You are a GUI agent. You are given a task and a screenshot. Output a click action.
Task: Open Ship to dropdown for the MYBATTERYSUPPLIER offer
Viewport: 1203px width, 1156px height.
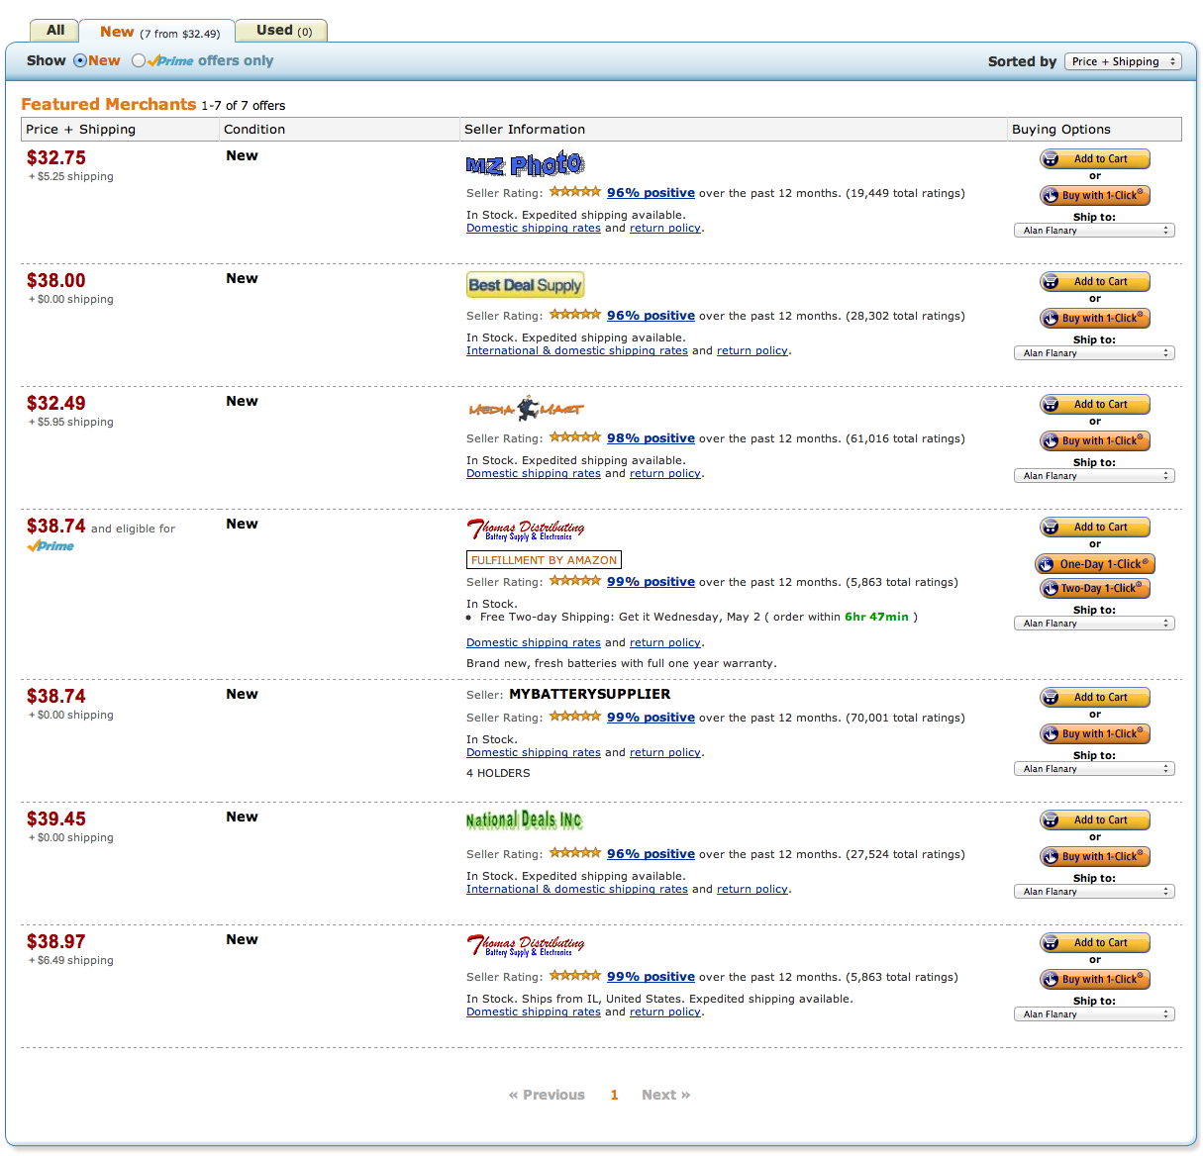[x=1094, y=769]
